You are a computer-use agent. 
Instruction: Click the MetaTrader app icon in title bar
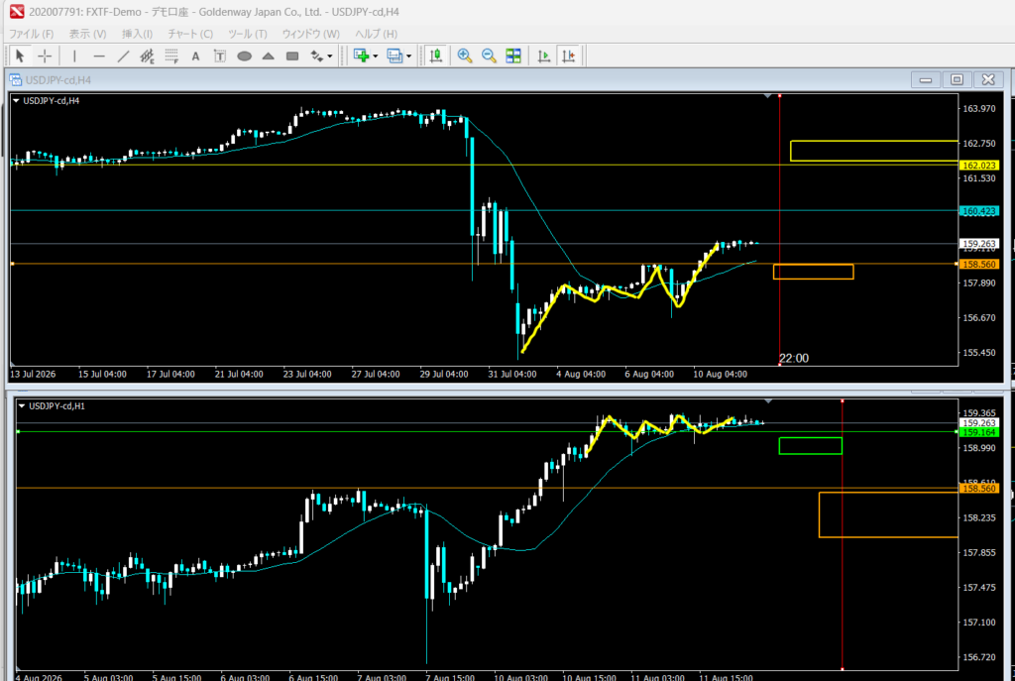pyautogui.click(x=16, y=12)
